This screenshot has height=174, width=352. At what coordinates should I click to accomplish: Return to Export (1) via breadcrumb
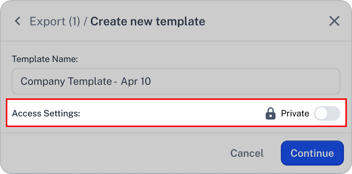point(55,22)
